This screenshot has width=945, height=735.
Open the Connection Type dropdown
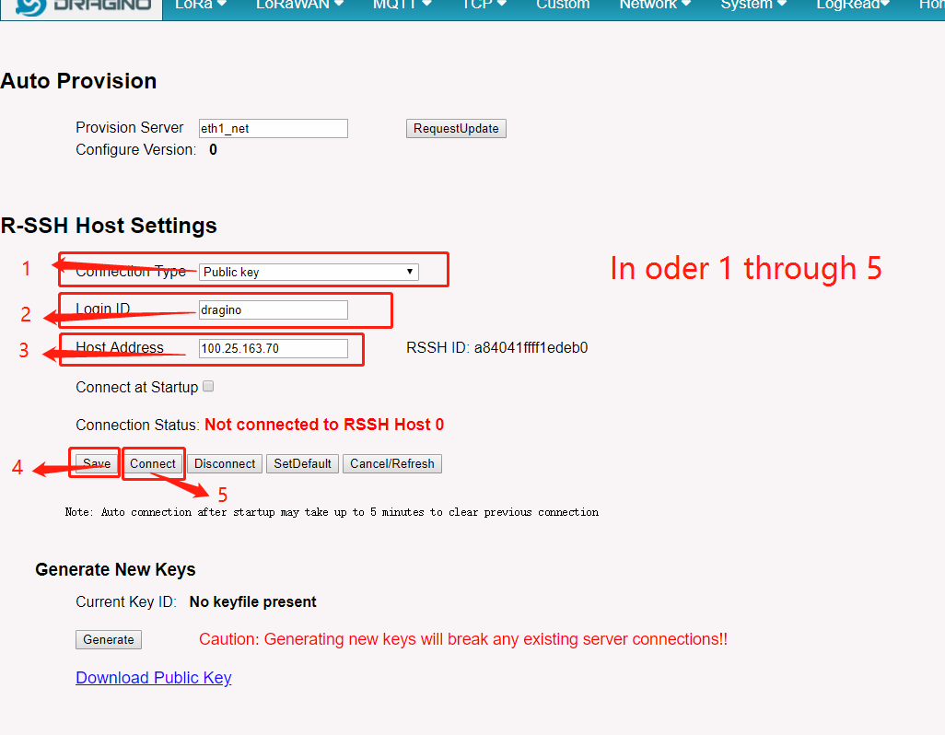click(x=309, y=272)
